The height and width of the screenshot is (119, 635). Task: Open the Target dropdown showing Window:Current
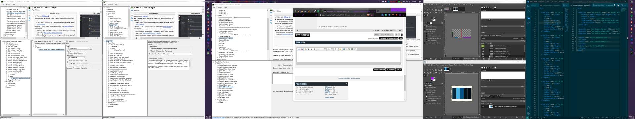pyautogui.click(x=79, y=48)
